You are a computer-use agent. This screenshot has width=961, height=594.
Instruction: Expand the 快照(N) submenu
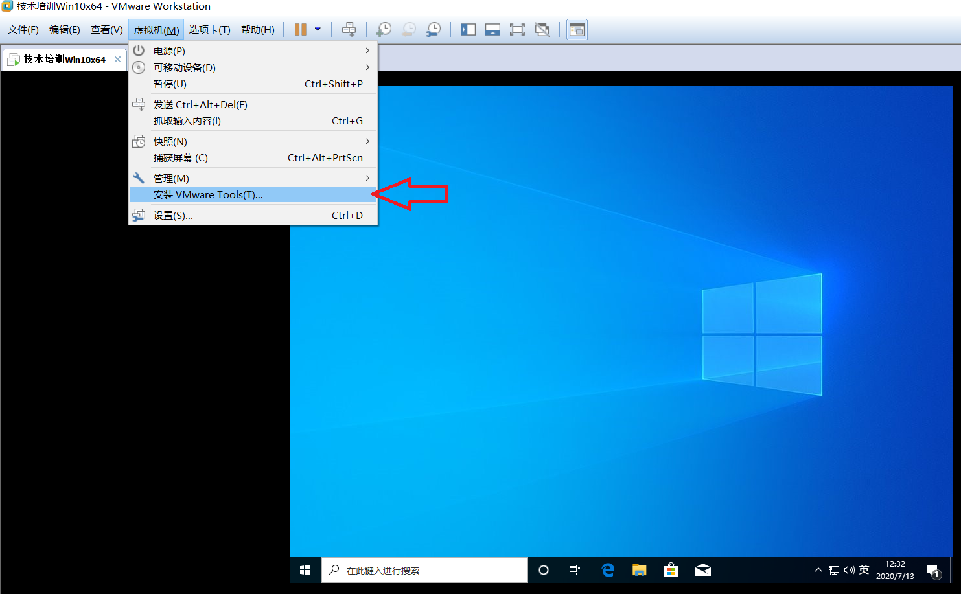[x=253, y=141]
